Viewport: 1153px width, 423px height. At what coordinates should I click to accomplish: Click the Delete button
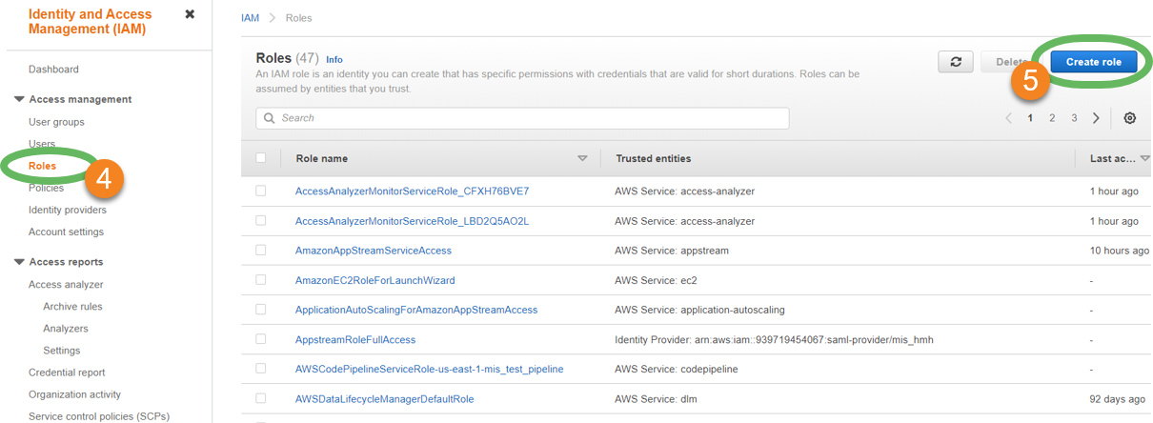coord(1012,62)
